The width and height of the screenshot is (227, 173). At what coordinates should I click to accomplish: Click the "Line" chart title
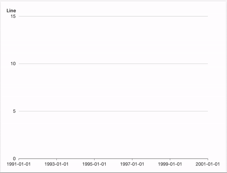click(x=11, y=11)
